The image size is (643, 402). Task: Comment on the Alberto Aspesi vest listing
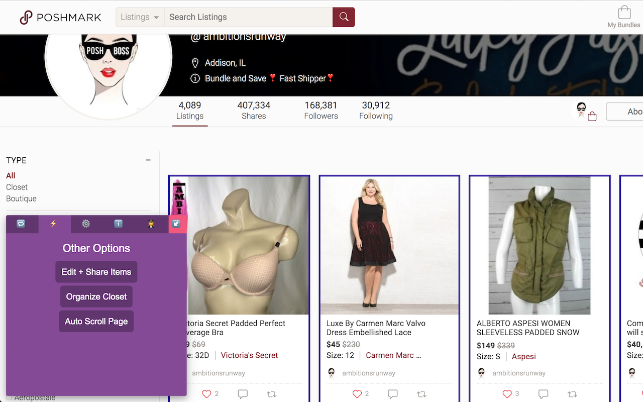543,394
